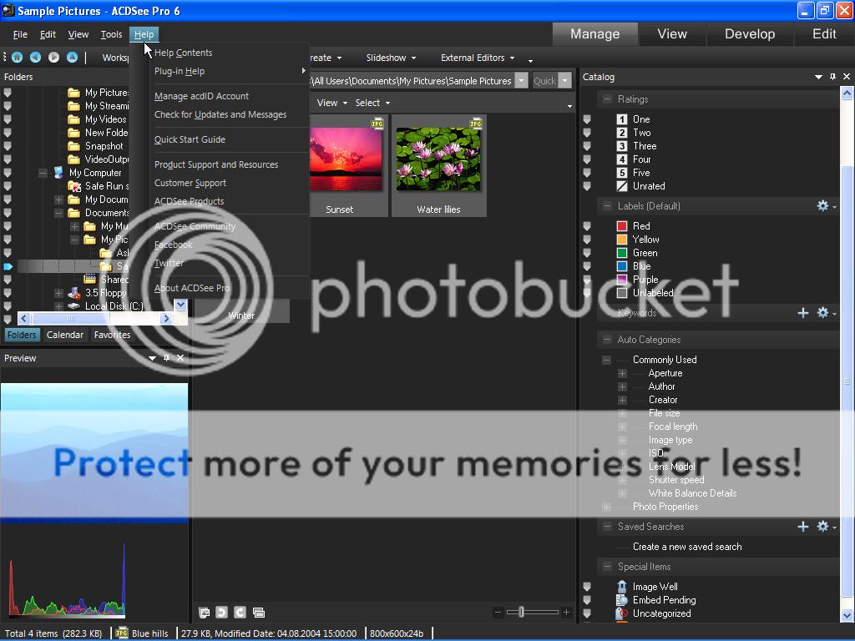The width and height of the screenshot is (855, 641).
Task: Add a keyword with the plus icon
Action: (x=803, y=313)
